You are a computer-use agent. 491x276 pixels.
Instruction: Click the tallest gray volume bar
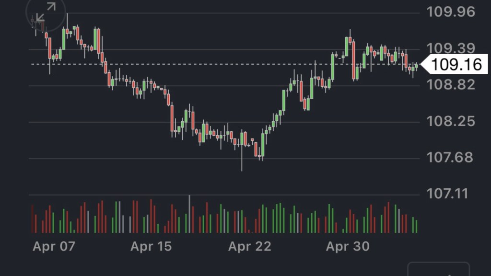click(189, 214)
